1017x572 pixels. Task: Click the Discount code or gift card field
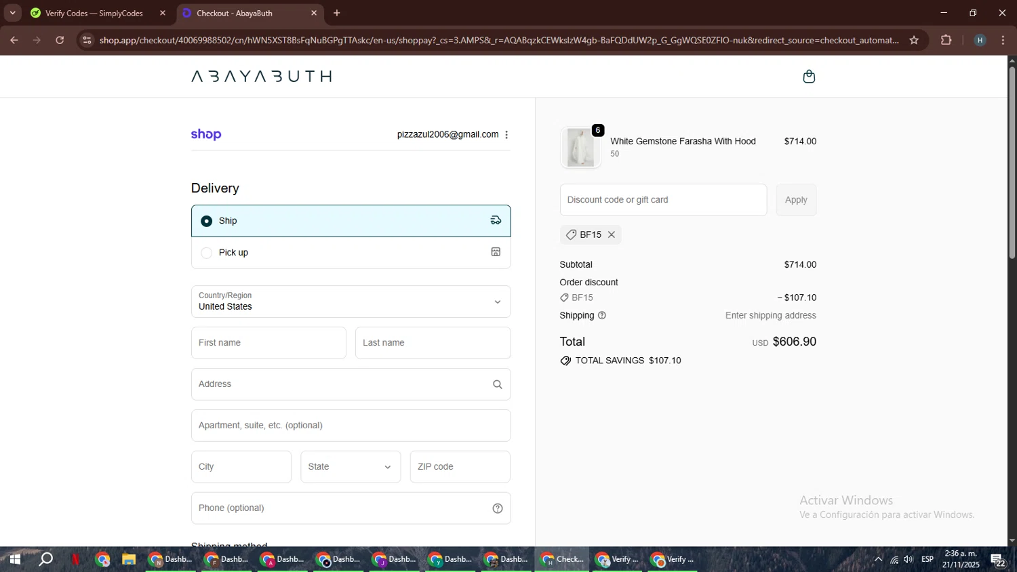coord(663,200)
